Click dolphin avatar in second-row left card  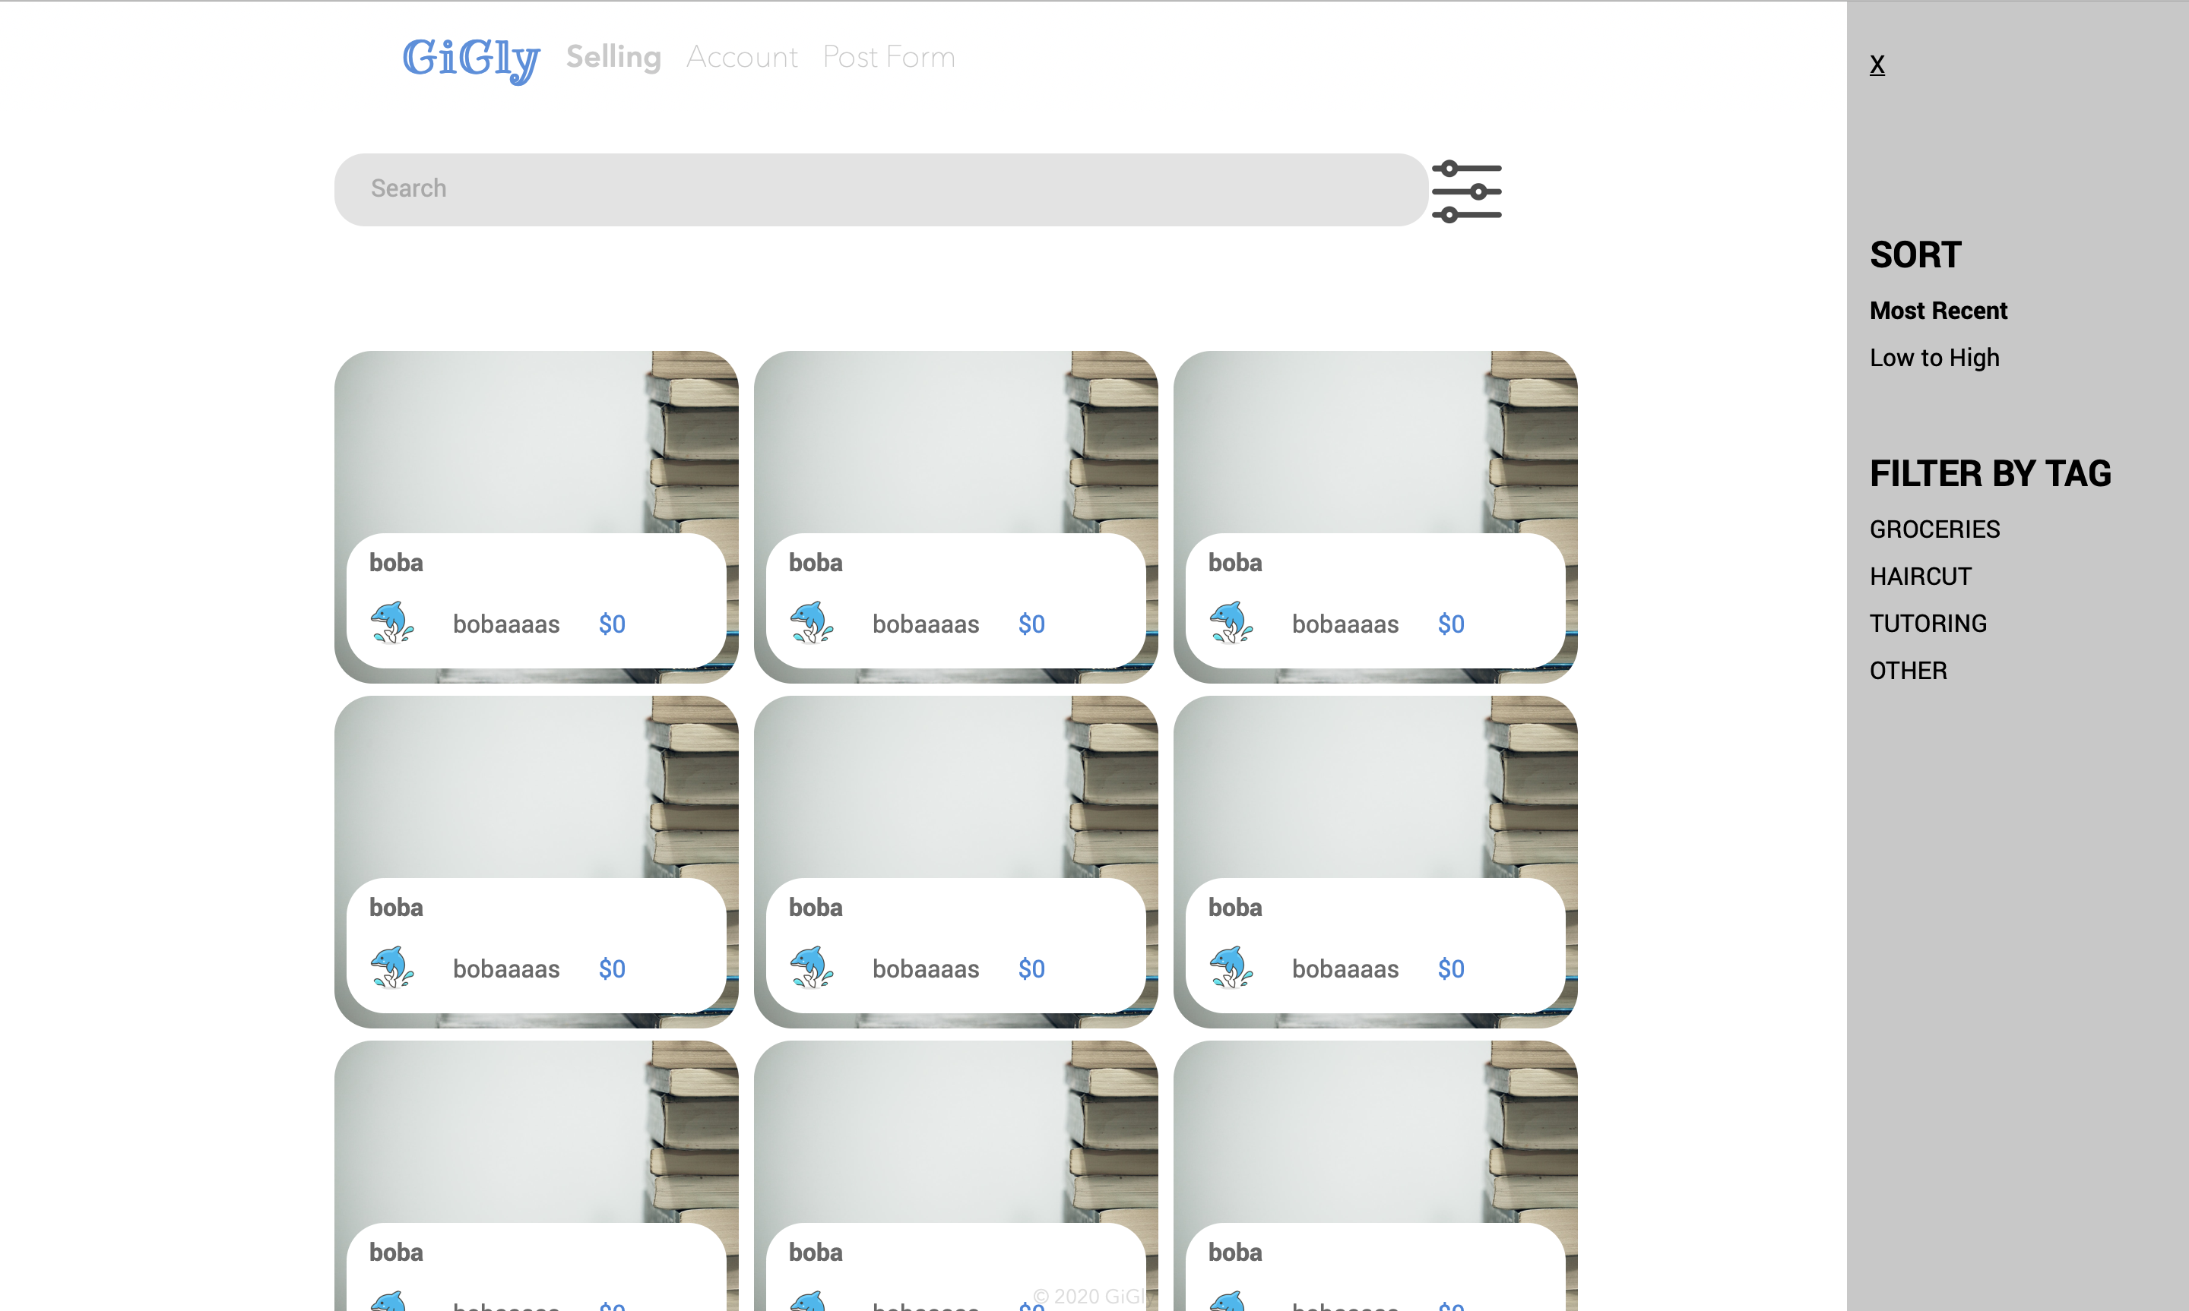(x=392, y=968)
